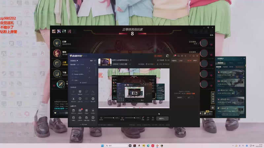
Task: Open the first interactive feature icon in 直播伴侣
Action: pyautogui.click(x=73, y=92)
